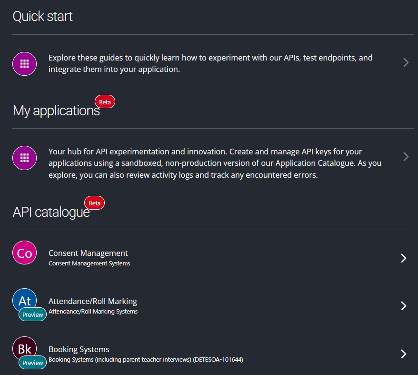
Task: Click the My applications grid icon
Action: [x=25, y=158]
